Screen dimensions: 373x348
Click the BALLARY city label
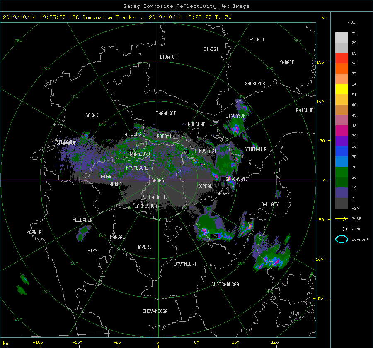270,204
